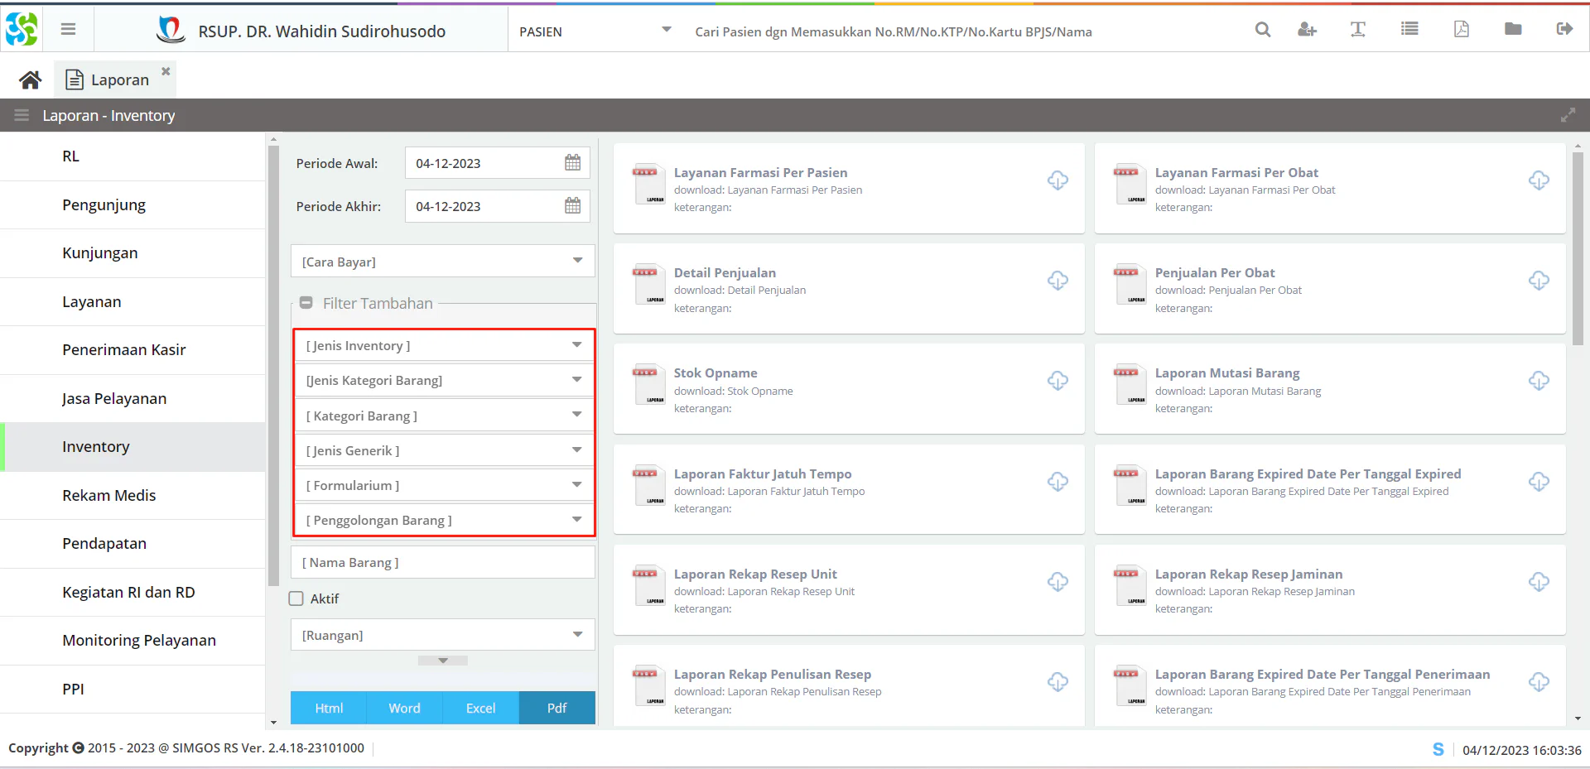Collapse the Filter Tambahan section
The height and width of the screenshot is (769, 1590).
pyautogui.click(x=306, y=303)
